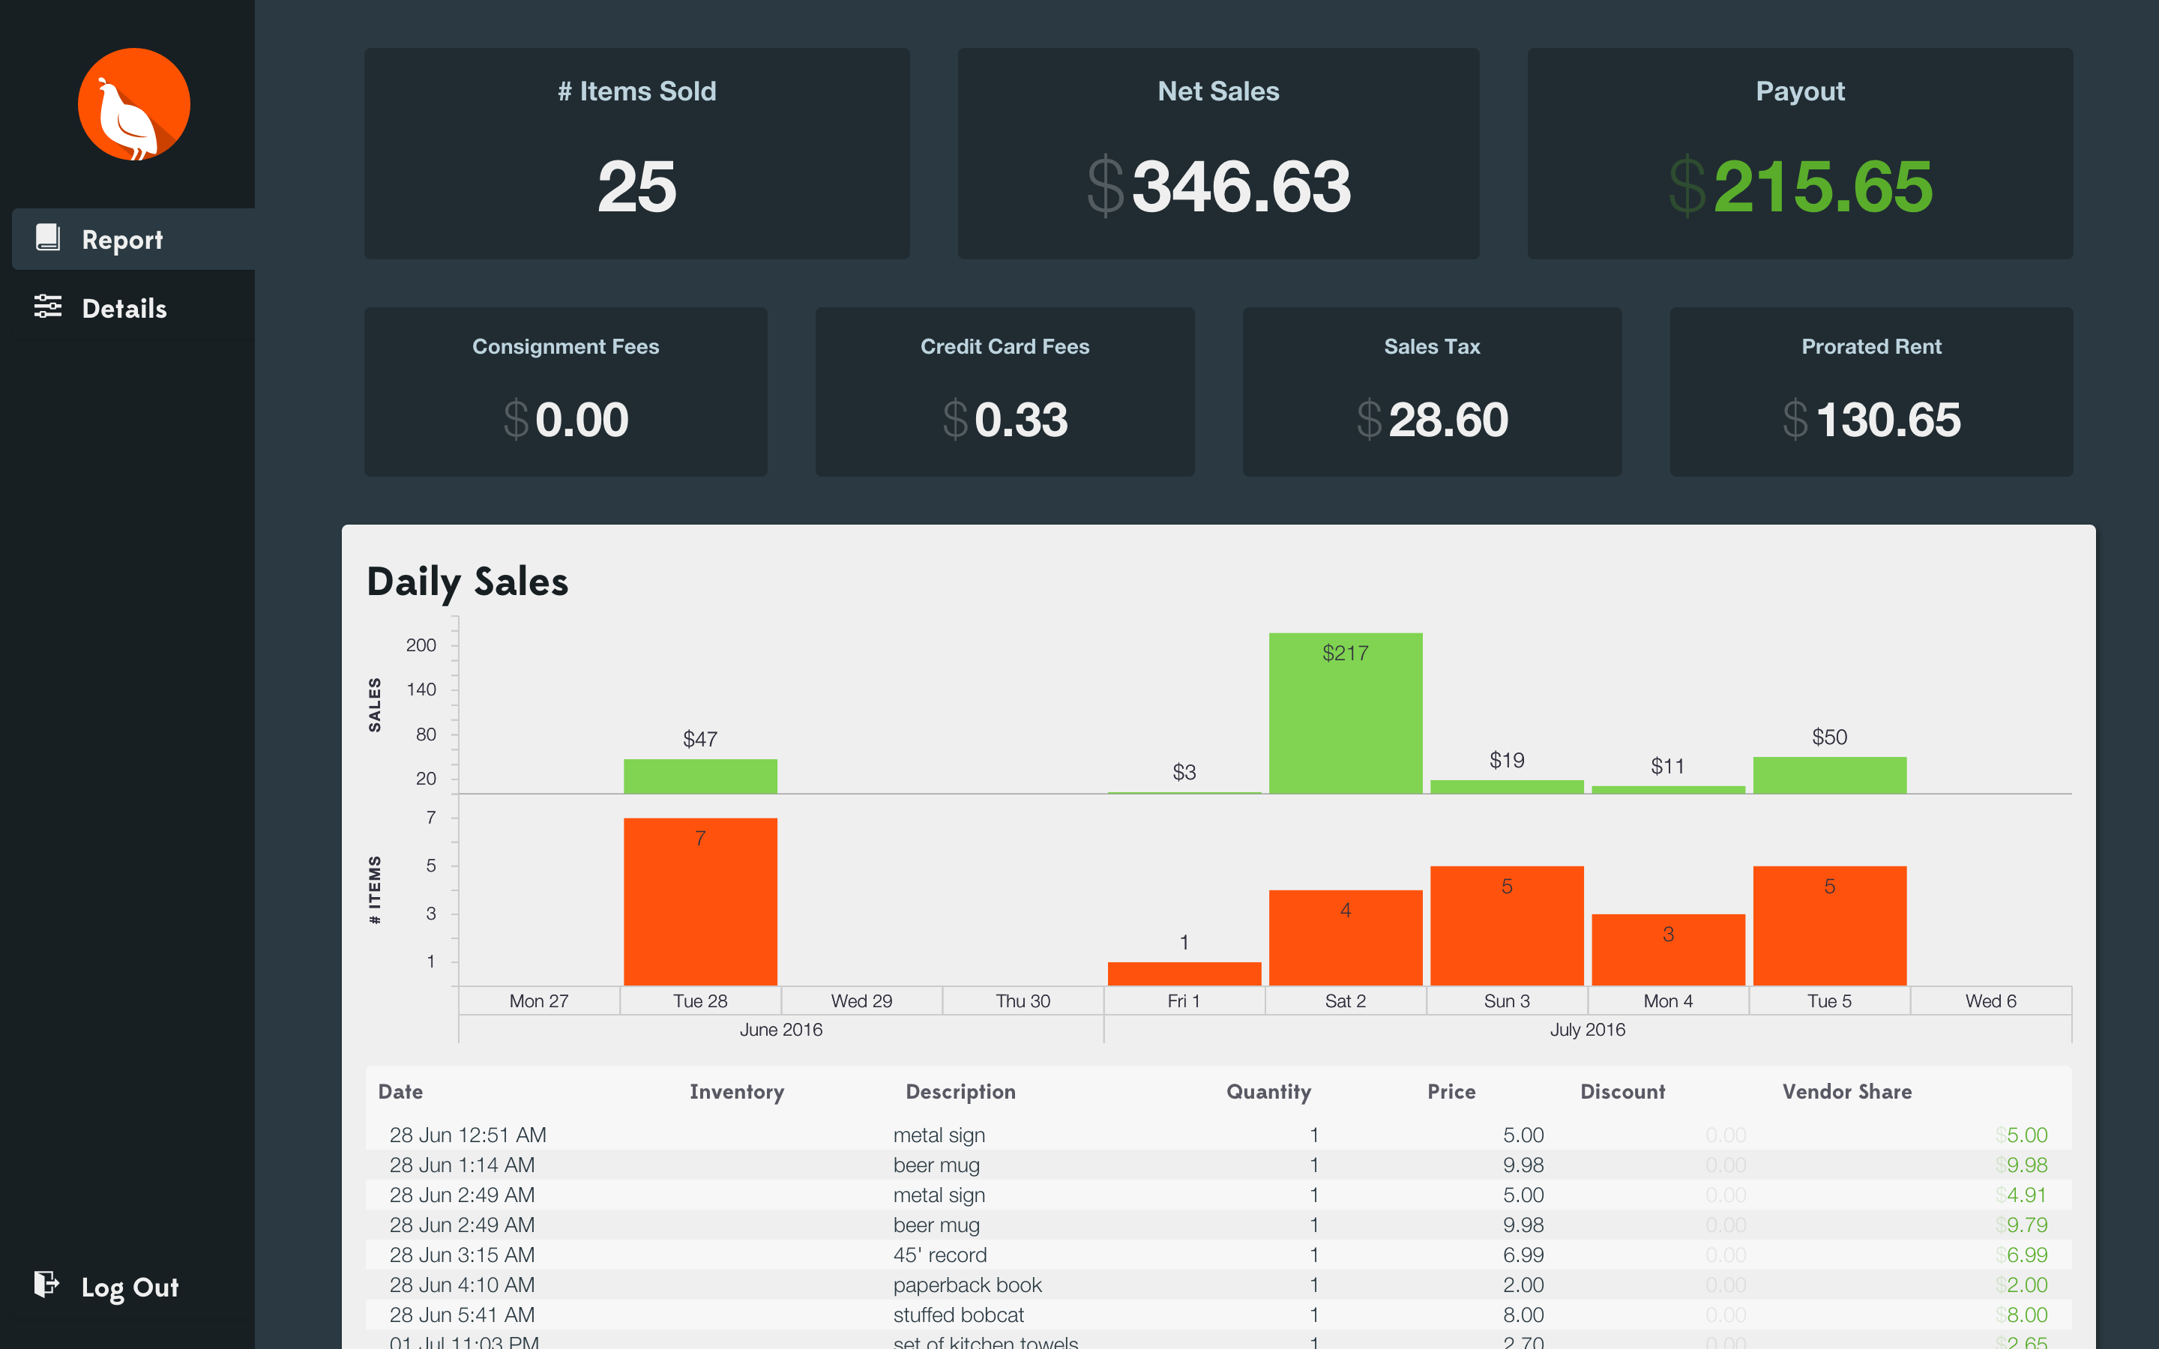Viewport: 2159px width, 1349px height.
Task: Select the Items Sold card
Action: click(x=636, y=154)
